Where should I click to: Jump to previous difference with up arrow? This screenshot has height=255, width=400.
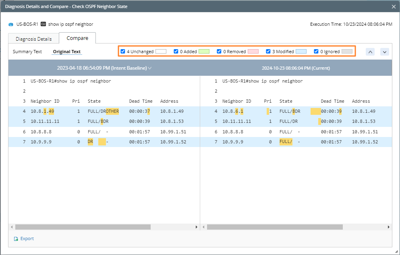pyautogui.click(x=370, y=52)
